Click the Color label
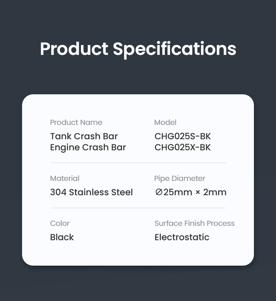276x301 pixels. 60,223
